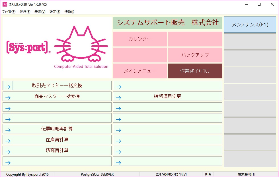
Task: Open the 情報(I) menu
Action: click(x=69, y=12)
